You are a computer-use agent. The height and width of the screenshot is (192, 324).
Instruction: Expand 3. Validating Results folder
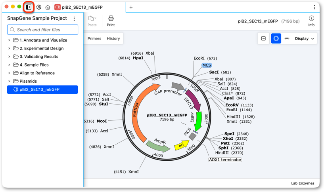9,57
